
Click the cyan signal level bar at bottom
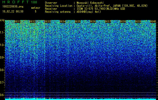click(x=81, y=99)
